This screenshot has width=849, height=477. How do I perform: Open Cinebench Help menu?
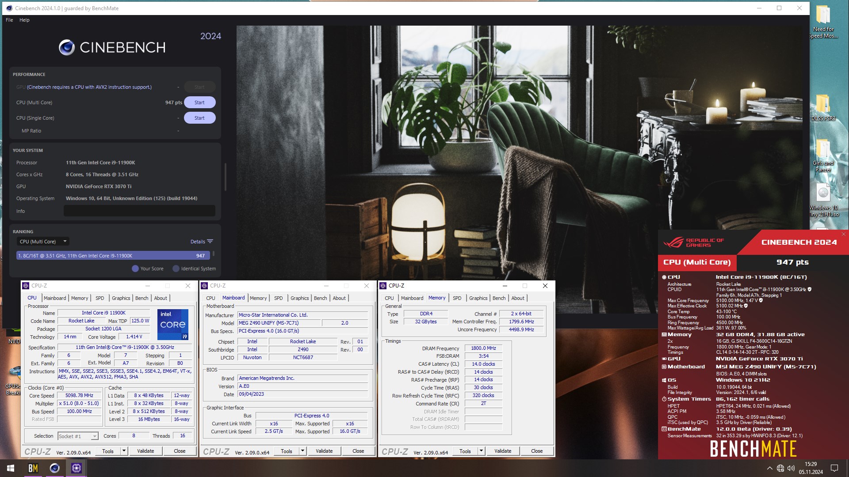click(x=24, y=20)
